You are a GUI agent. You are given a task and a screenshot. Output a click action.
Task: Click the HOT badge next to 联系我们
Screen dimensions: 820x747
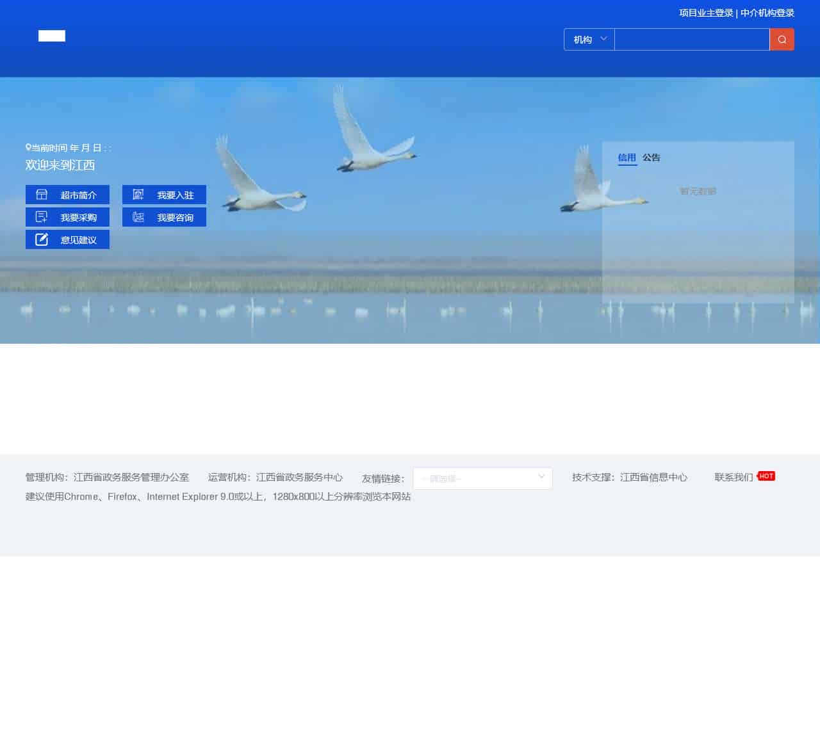point(766,476)
